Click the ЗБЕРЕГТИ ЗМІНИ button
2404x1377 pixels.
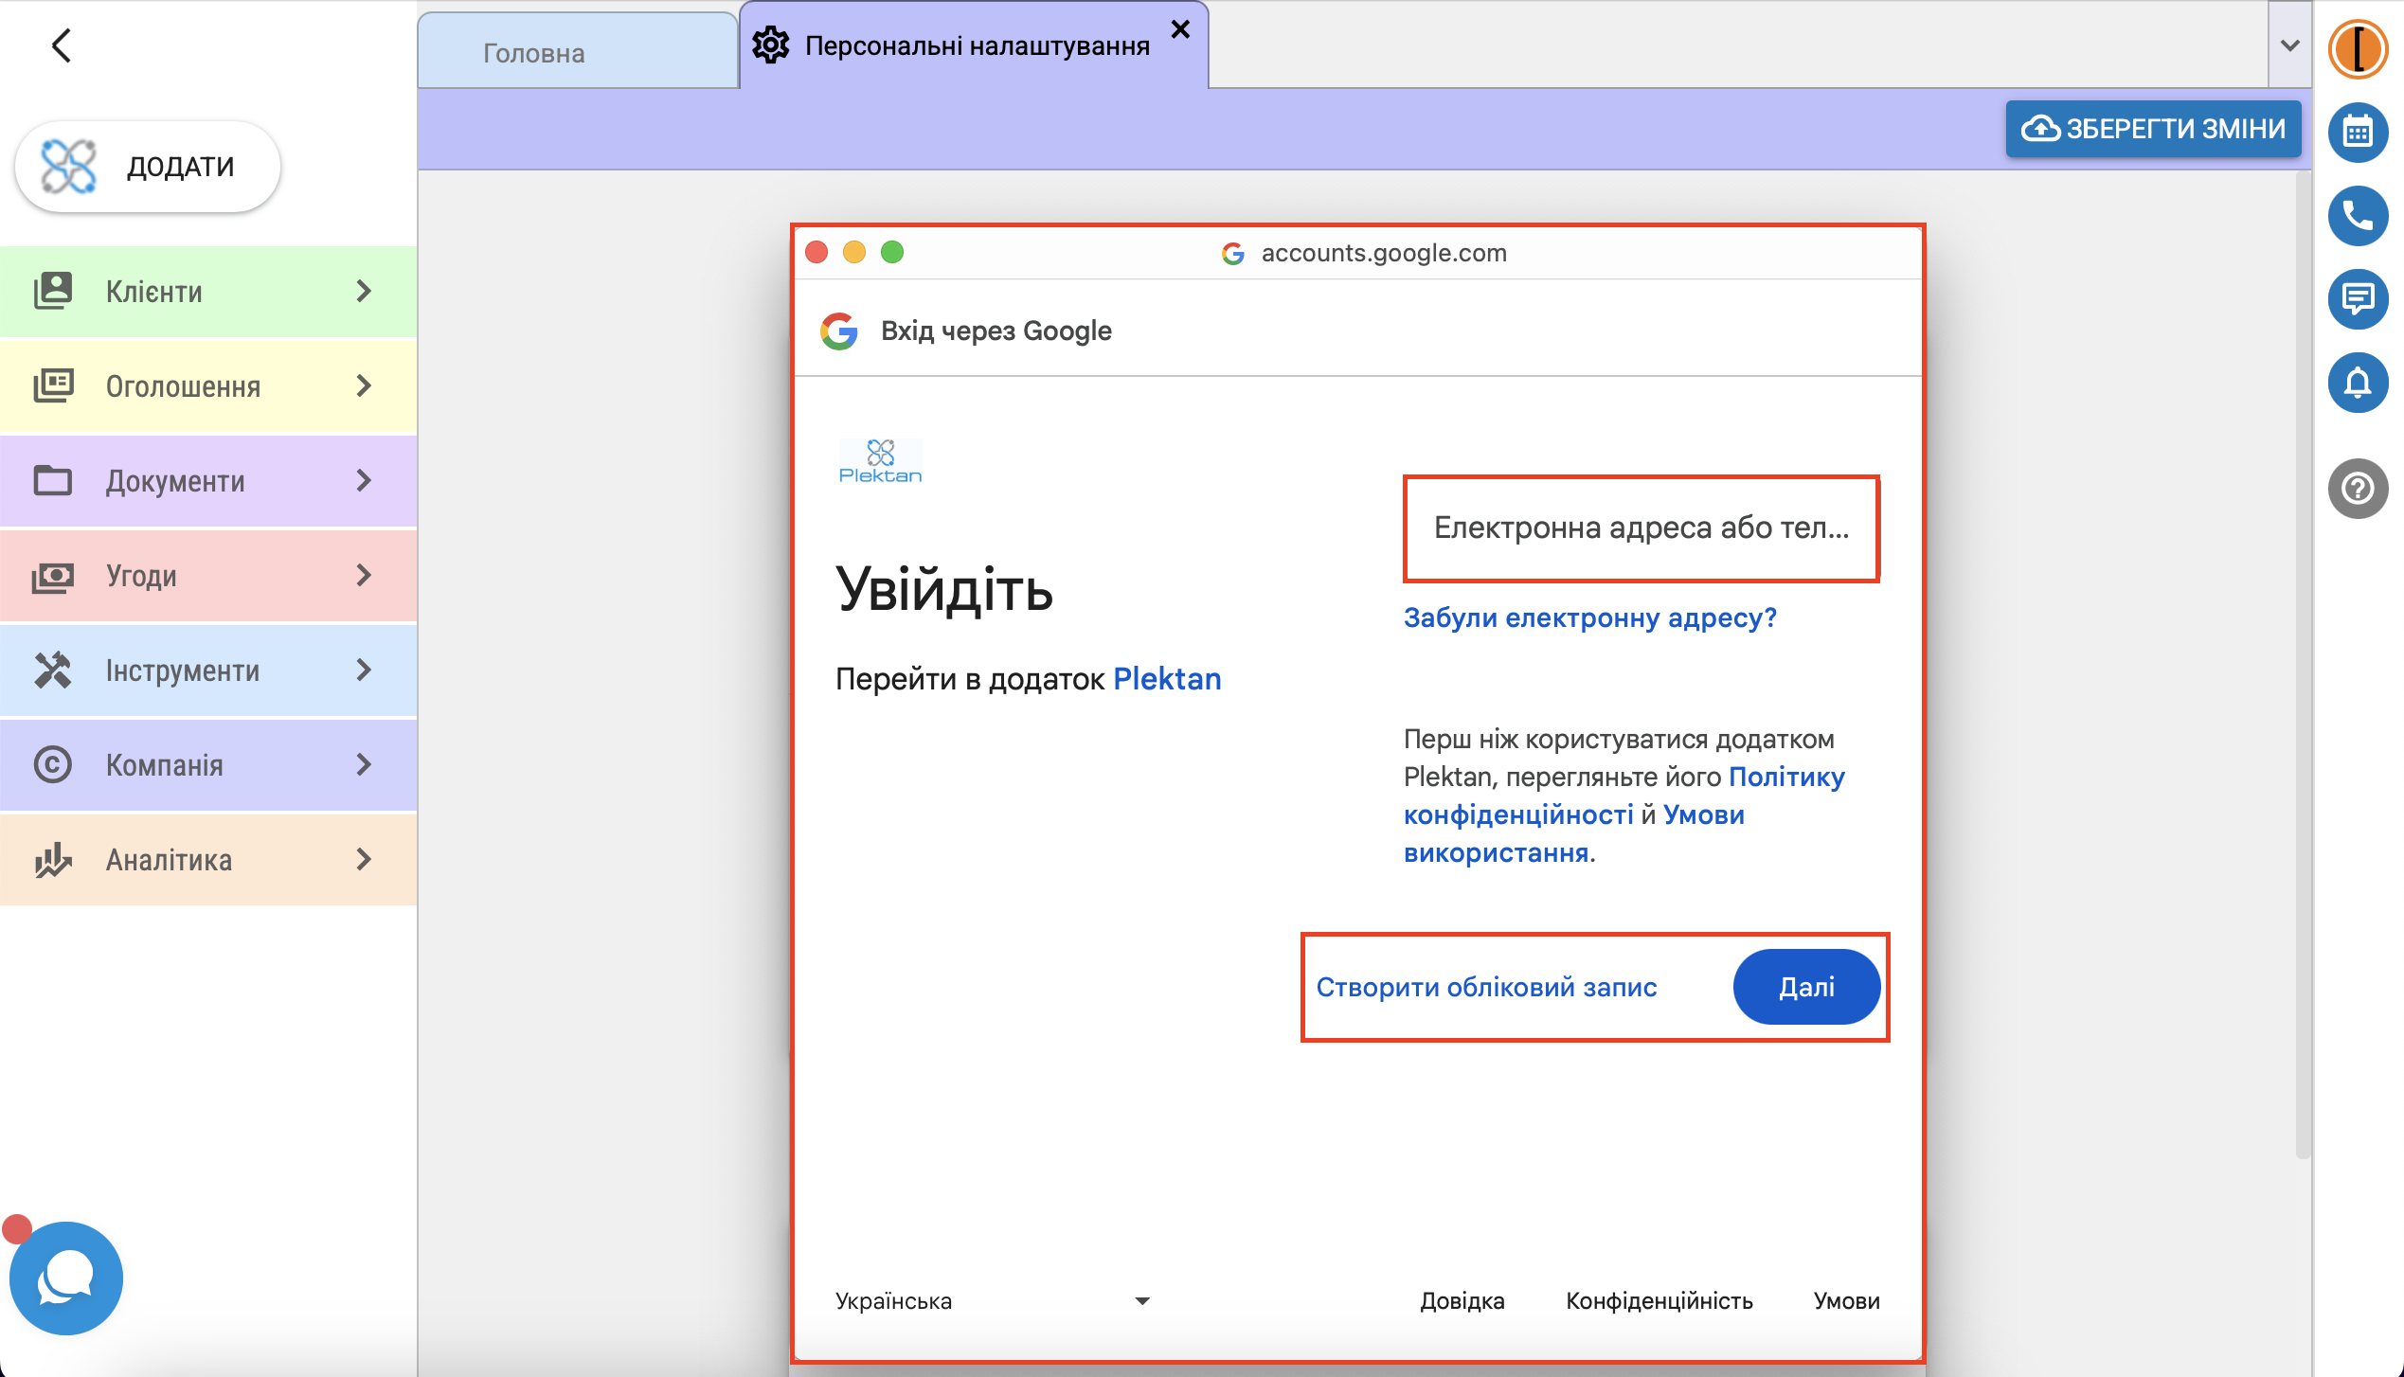point(2152,129)
